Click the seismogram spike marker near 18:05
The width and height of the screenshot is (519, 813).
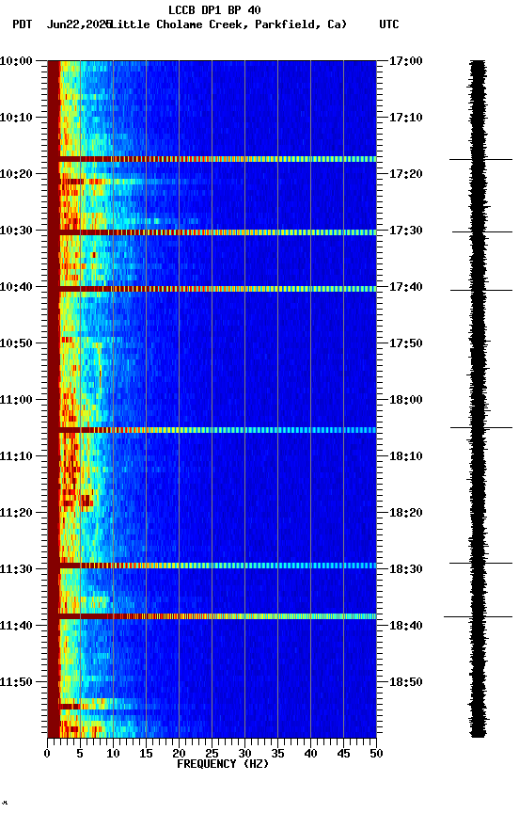pyautogui.click(x=481, y=428)
